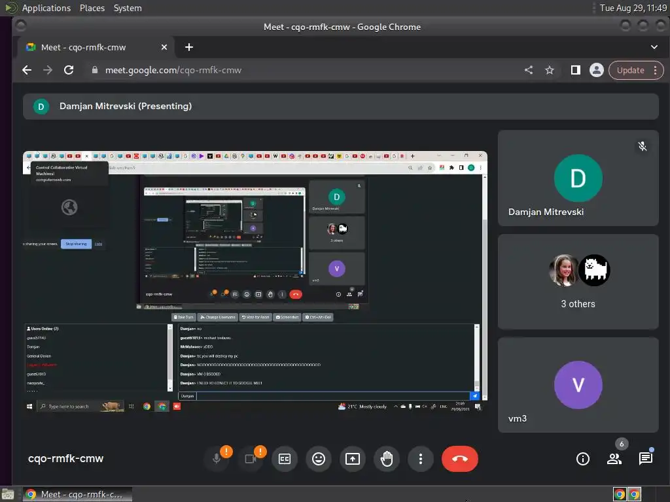Select the vm3 participant tile
Viewport: 670px width, 502px height.
tap(578, 385)
